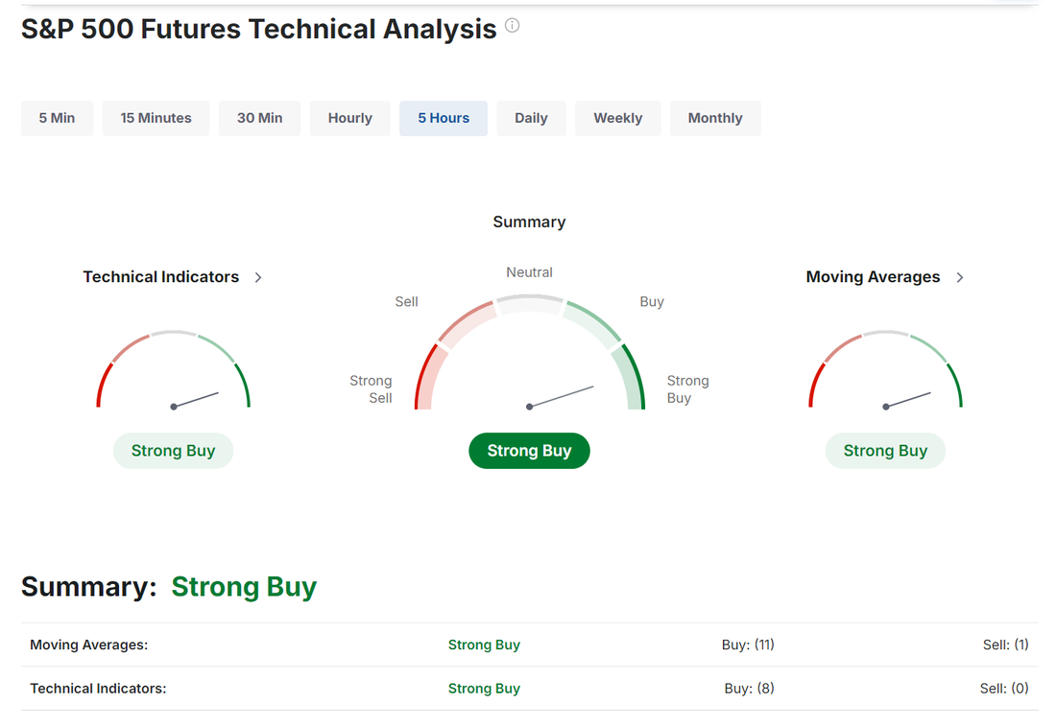
Task: Select the 5 Min timeframe tab
Action: (57, 118)
